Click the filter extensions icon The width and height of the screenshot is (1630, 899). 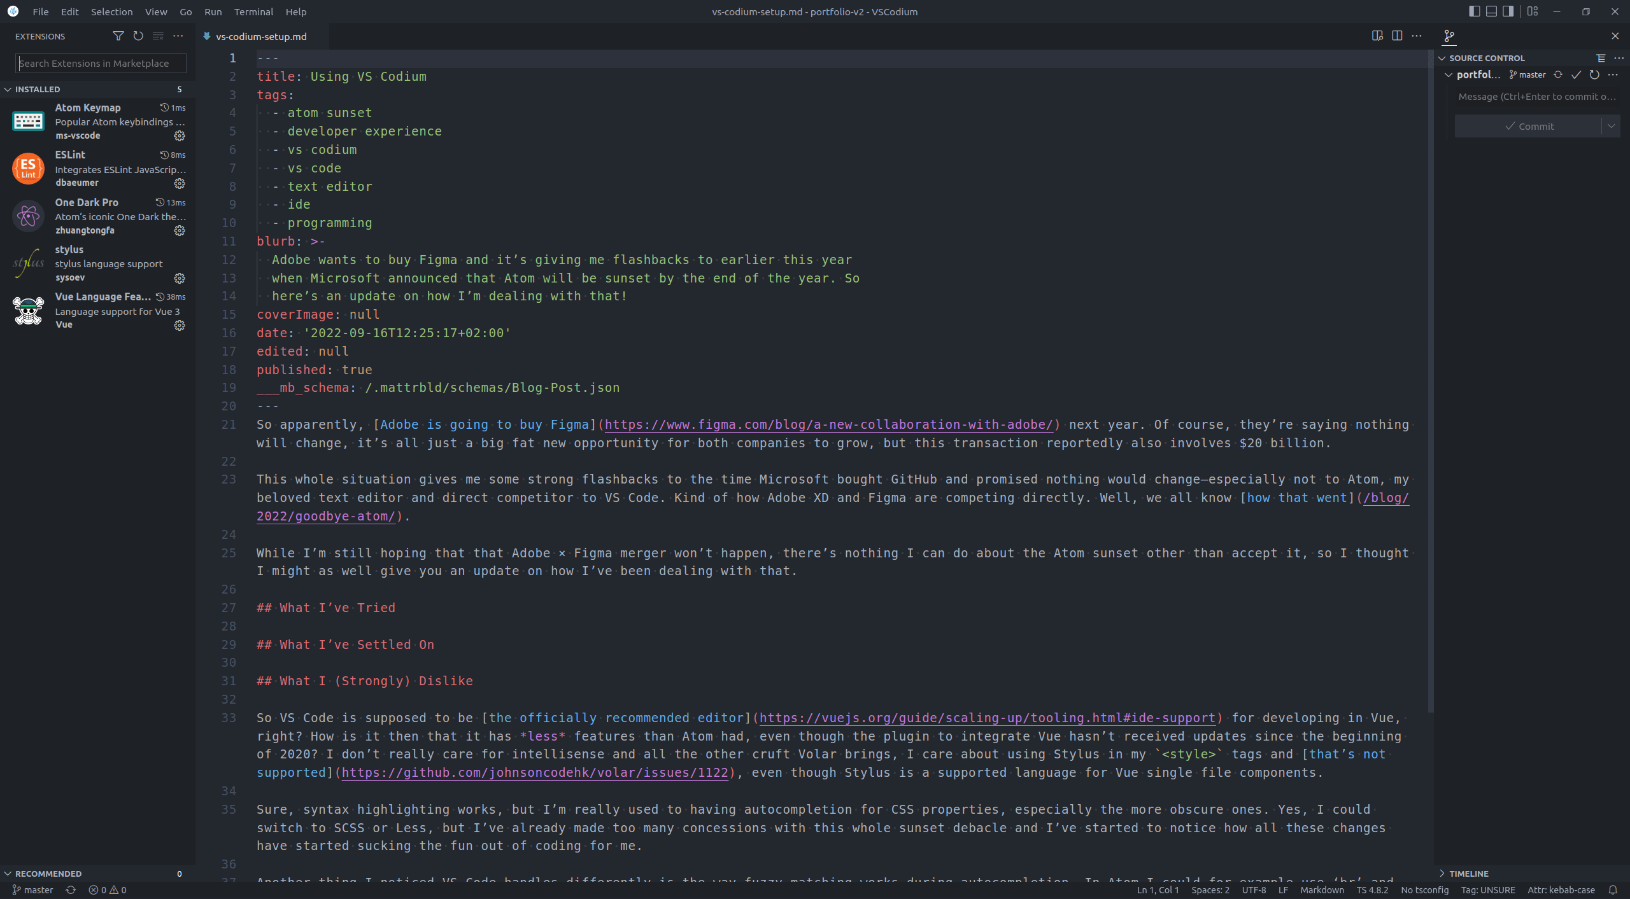(x=117, y=36)
